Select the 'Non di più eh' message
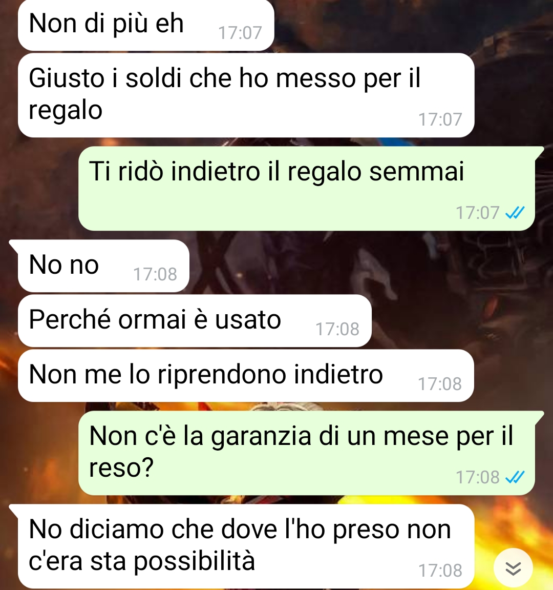Screen dimensions: 553x590 pyautogui.click(x=146, y=25)
